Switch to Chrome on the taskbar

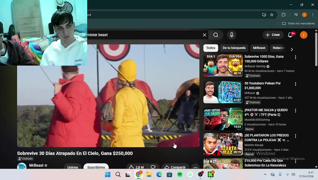[138, 174]
